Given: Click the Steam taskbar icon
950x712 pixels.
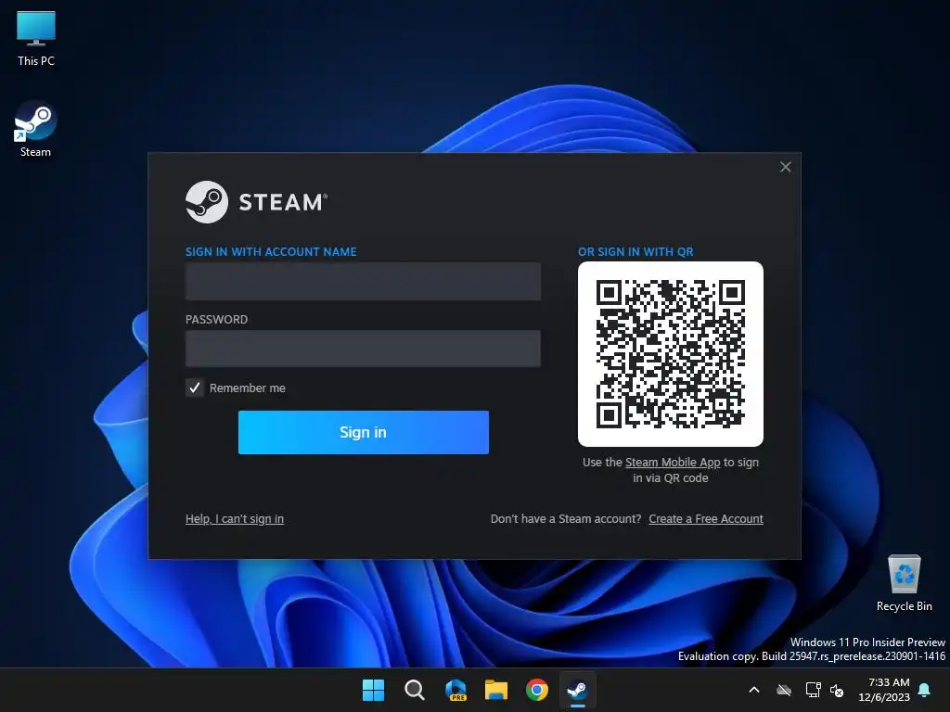Looking at the screenshot, I should (x=577, y=690).
